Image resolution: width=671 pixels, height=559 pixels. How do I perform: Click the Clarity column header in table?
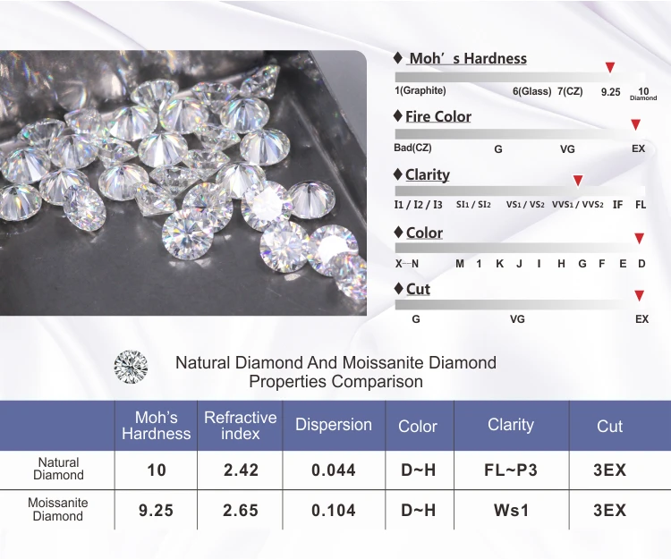(512, 426)
